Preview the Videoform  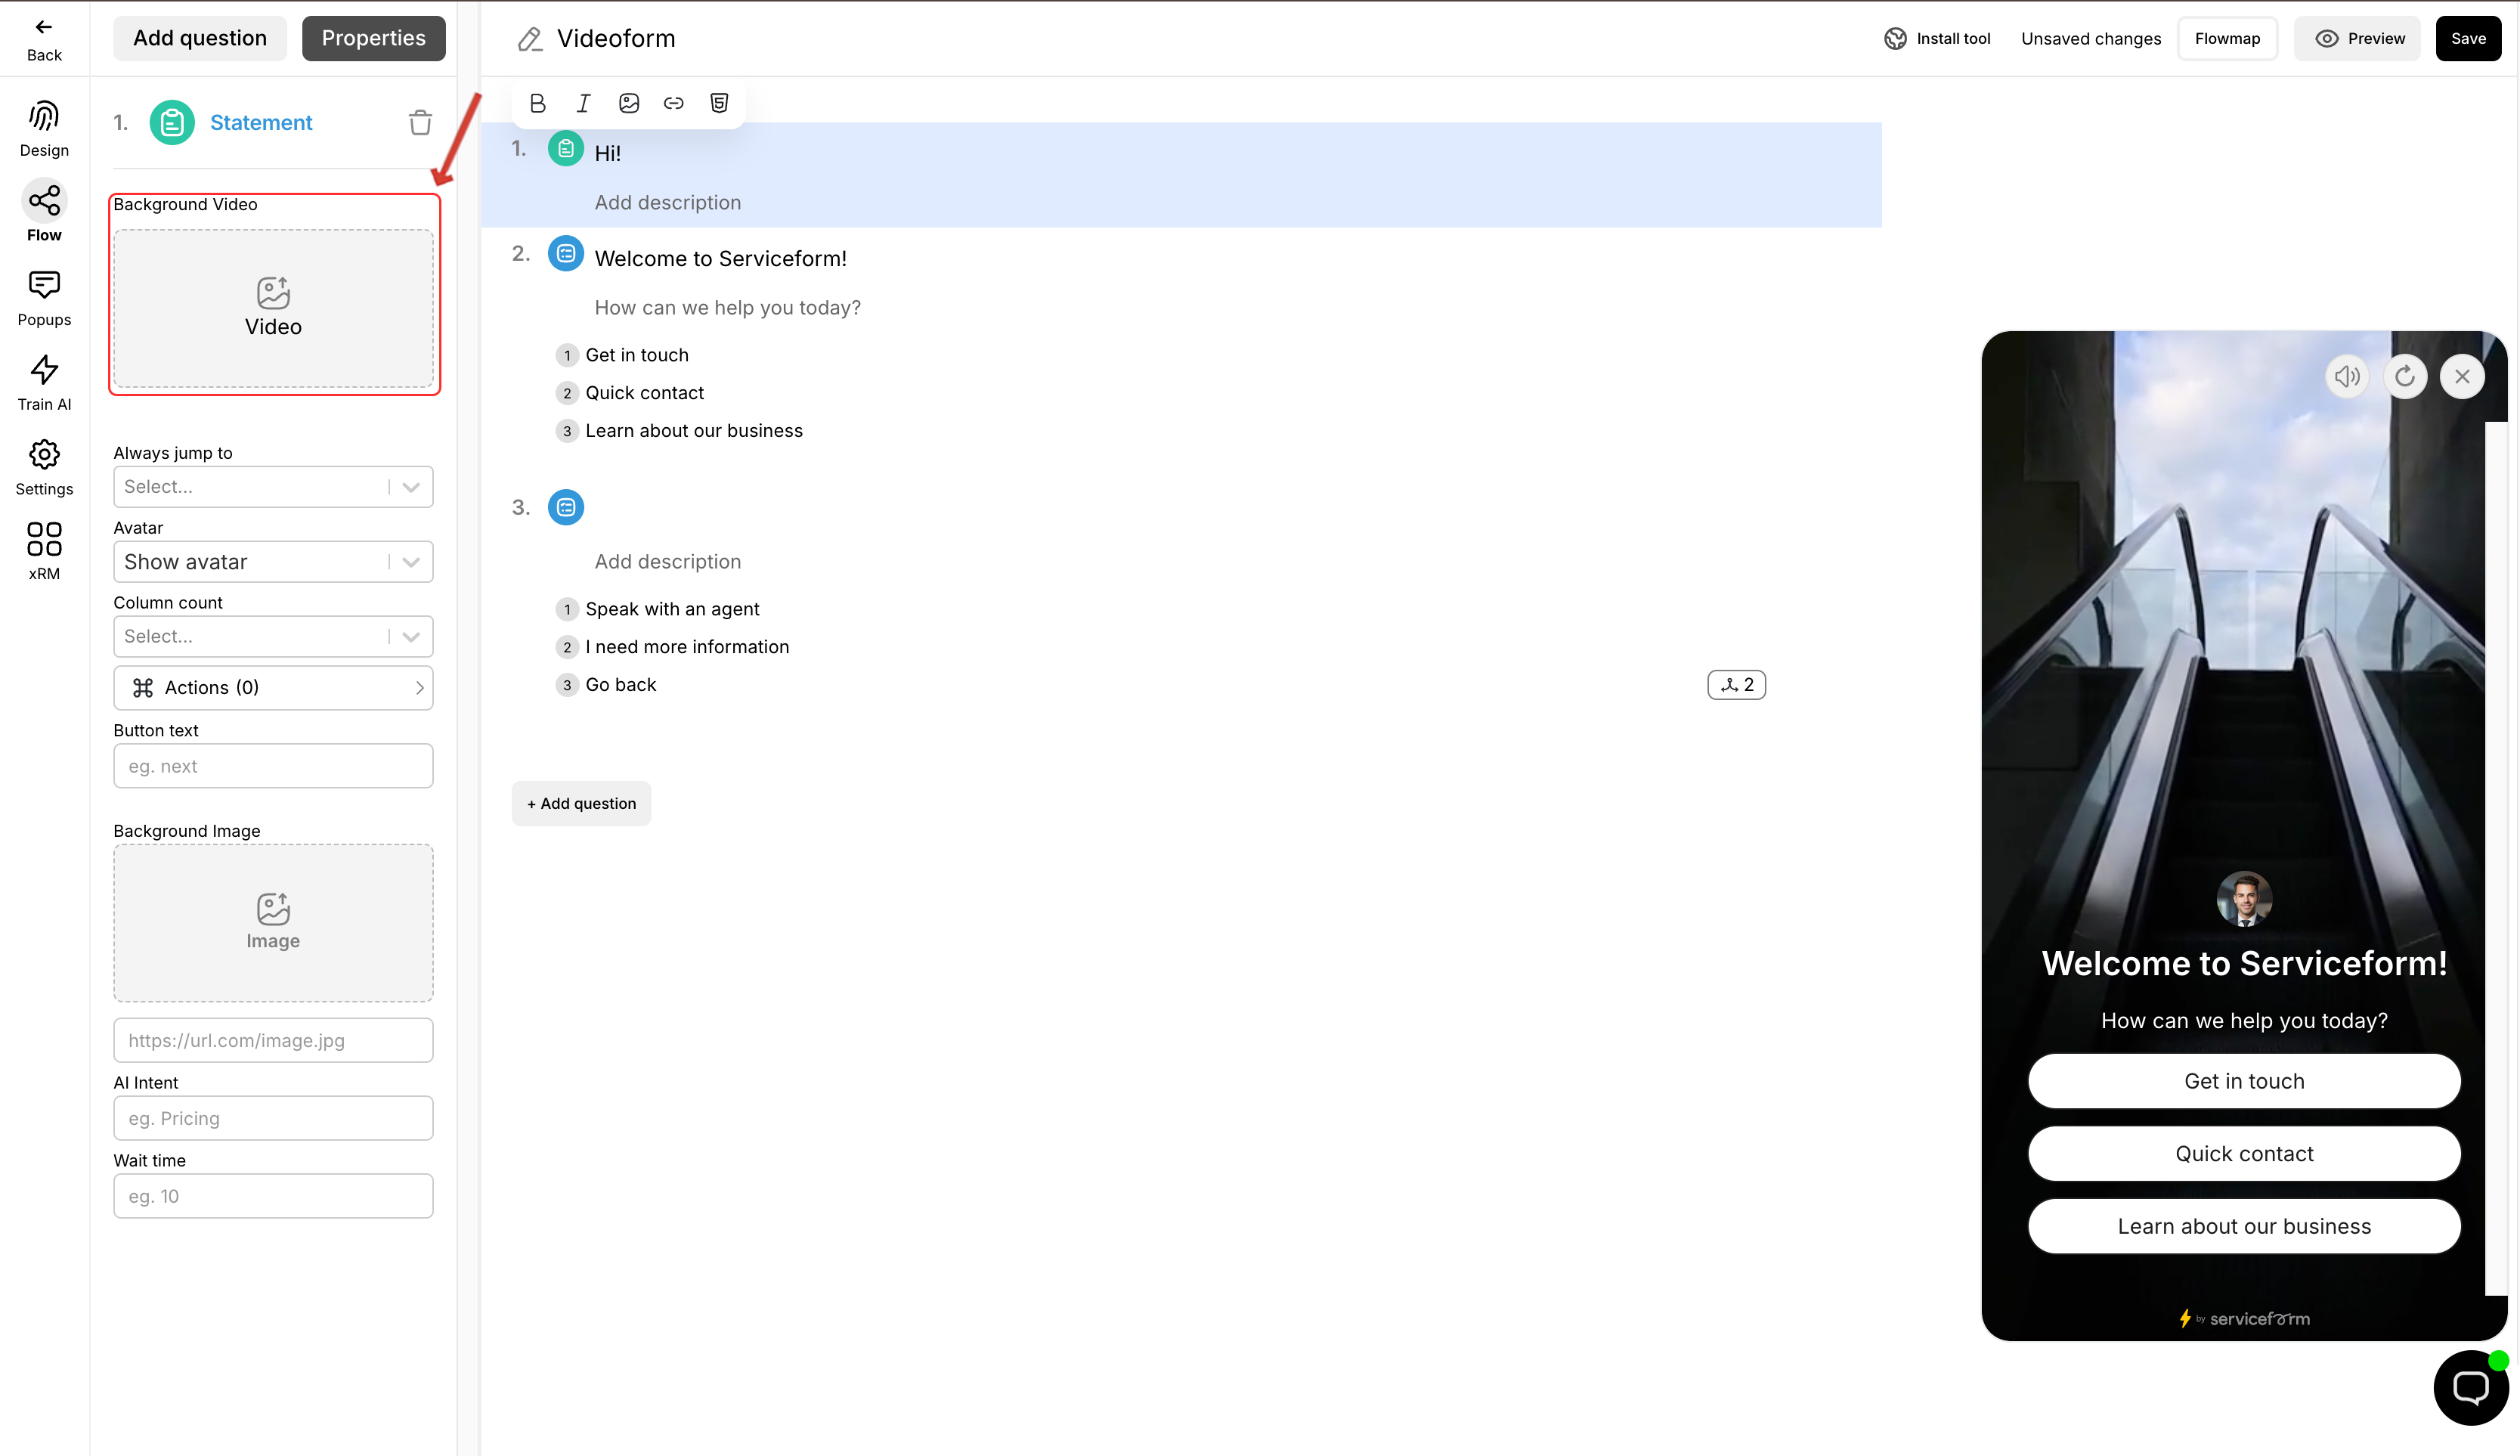point(2357,39)
